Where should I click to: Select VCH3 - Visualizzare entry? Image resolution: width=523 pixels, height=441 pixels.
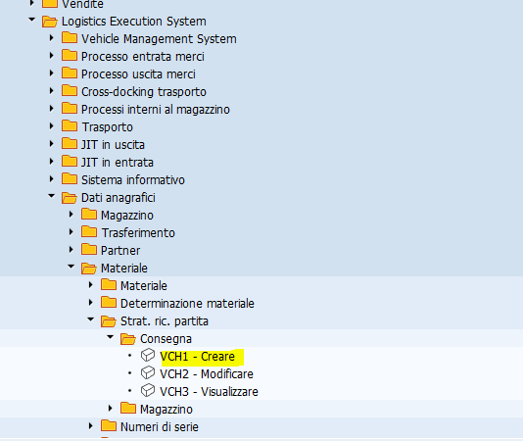(x=209, y=392)
